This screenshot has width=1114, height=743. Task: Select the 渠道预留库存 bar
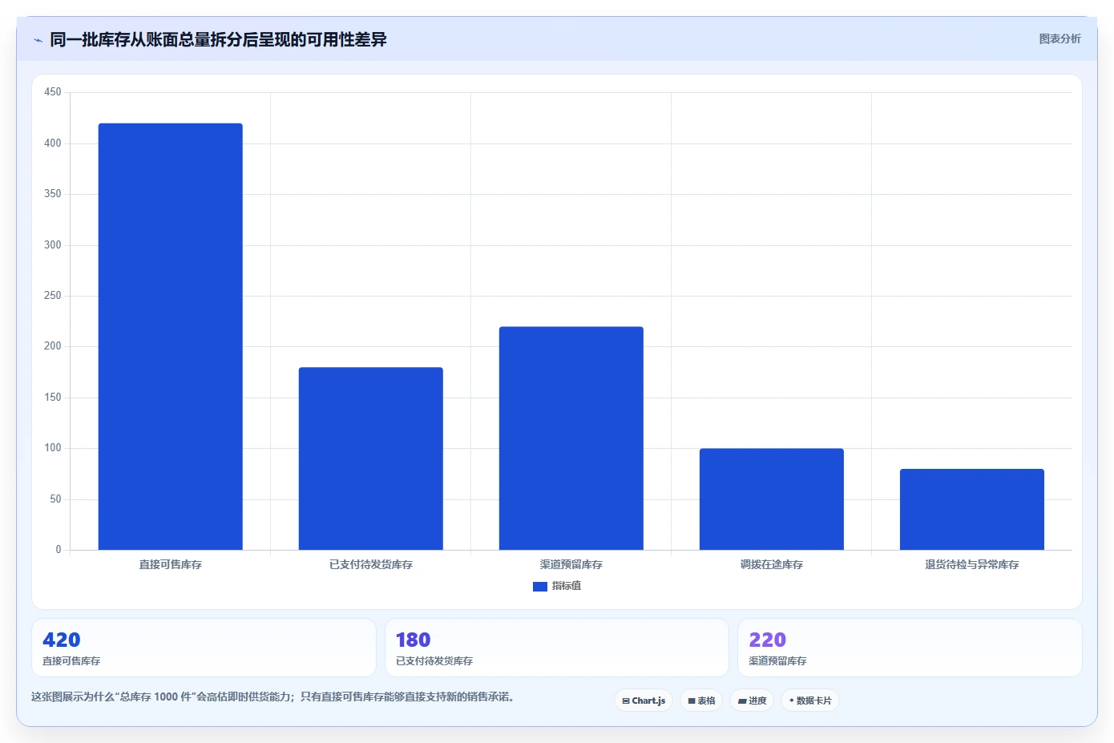(571, 438)
